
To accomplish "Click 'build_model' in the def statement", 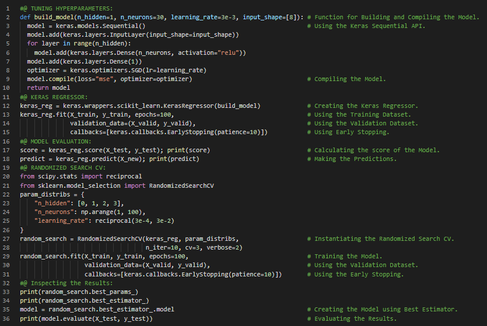I will coord(55,17).
